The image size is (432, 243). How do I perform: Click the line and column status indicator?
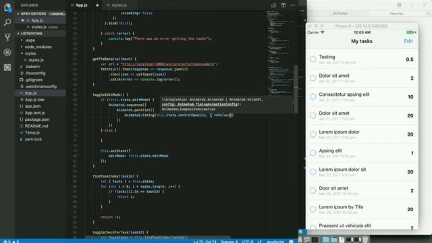205,242
